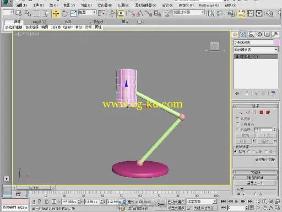
Task: Switch to the Display command panel tab
Action: (x=267, y=35)
